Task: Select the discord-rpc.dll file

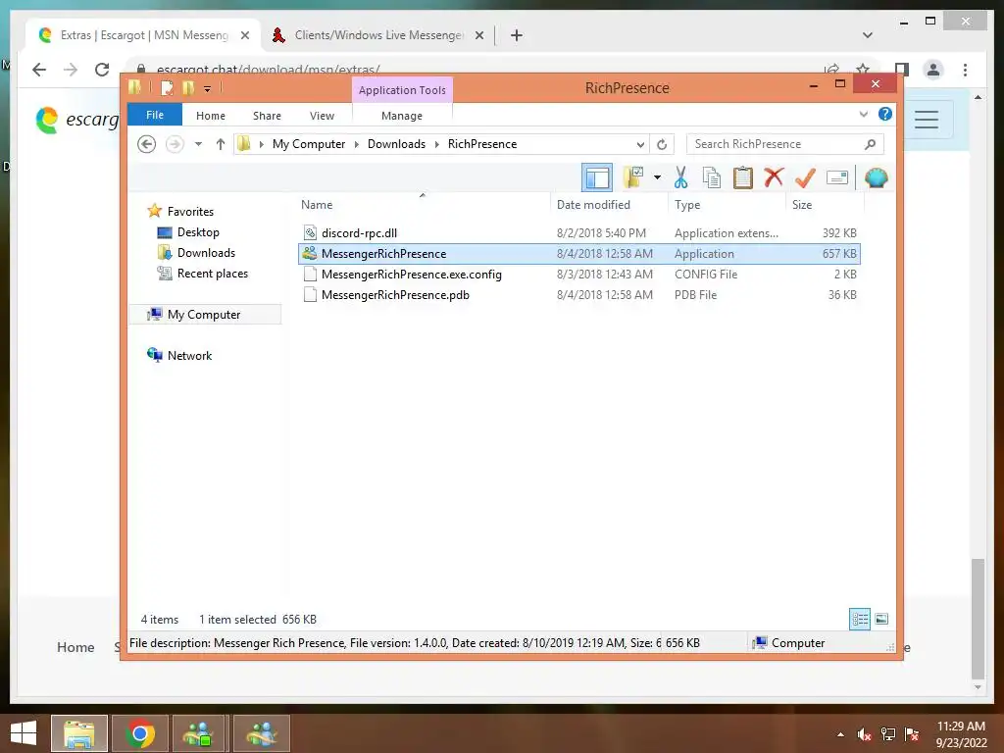Action: [x=579, y=233]
